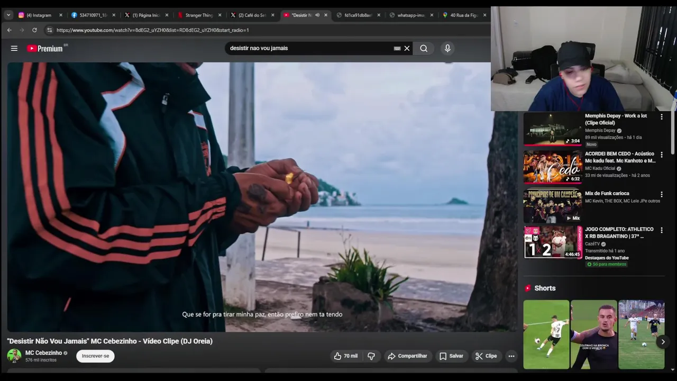This screenshot has height=381, width=677.
Task: Open options for ACORDEI BEM CEDO video
Action: pyautogui.click(x=661, y=155)
